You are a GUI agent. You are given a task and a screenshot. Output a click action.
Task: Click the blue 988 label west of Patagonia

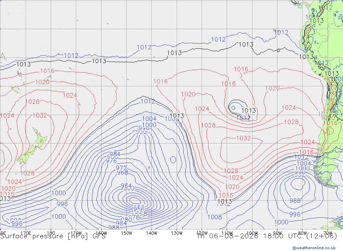pos(295,201)
